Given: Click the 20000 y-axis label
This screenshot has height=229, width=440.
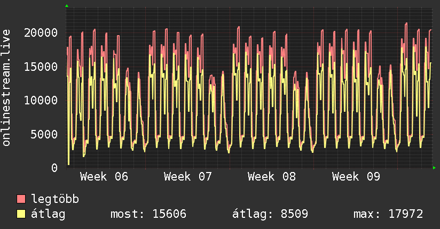Looking at the screenshot, I should pos(42,32).
